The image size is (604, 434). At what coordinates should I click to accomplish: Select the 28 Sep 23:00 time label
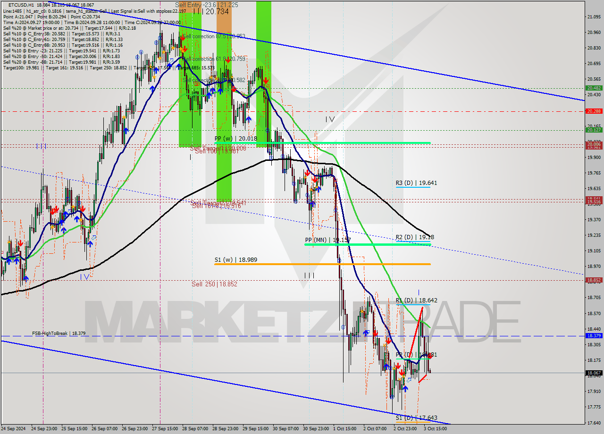pyautogui.click(x=225, y=429)
